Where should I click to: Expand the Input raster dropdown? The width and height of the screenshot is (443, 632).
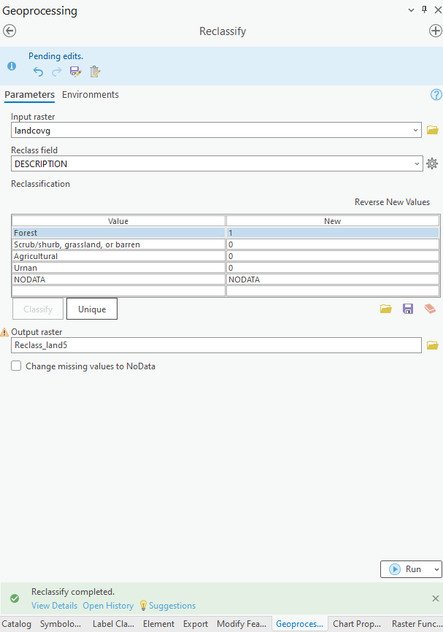point(415,130)
